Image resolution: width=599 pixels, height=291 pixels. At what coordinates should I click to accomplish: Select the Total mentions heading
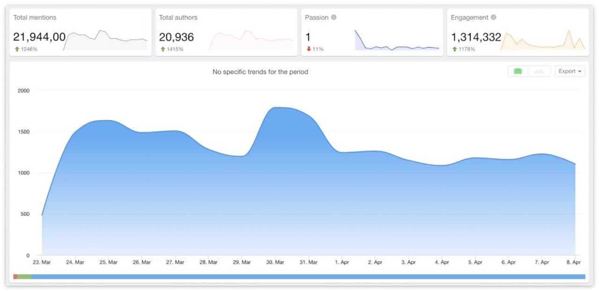pos(35,18)
